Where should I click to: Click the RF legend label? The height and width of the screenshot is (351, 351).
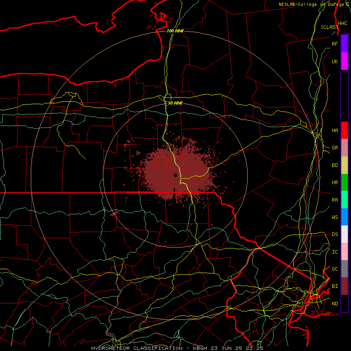pos(335,44)
